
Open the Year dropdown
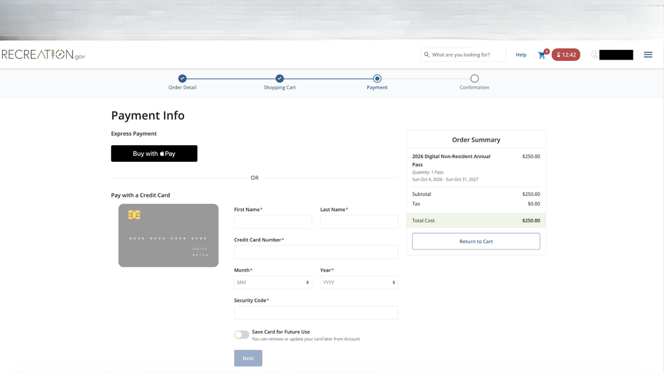[359, 282]
